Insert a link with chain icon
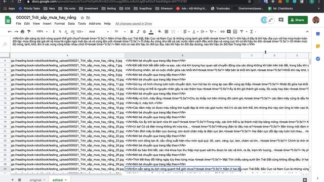The width and height of the screenshot is (324, 182). 222,31
